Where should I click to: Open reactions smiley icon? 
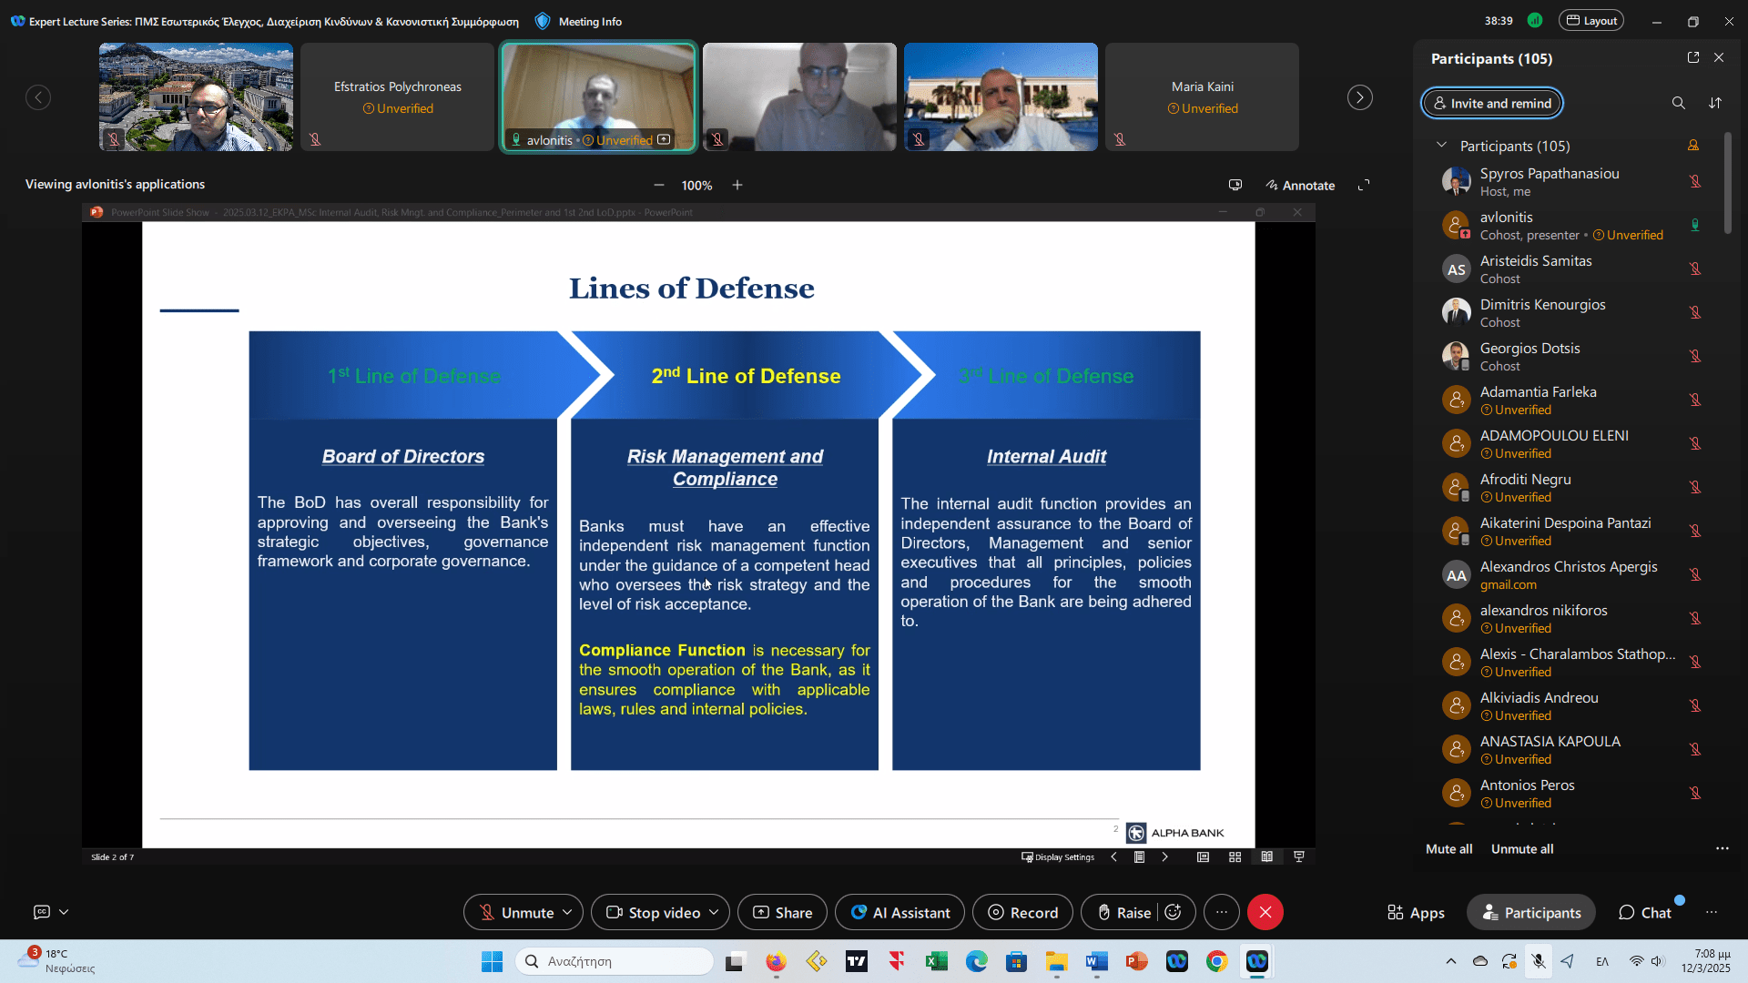[1174, 912]
